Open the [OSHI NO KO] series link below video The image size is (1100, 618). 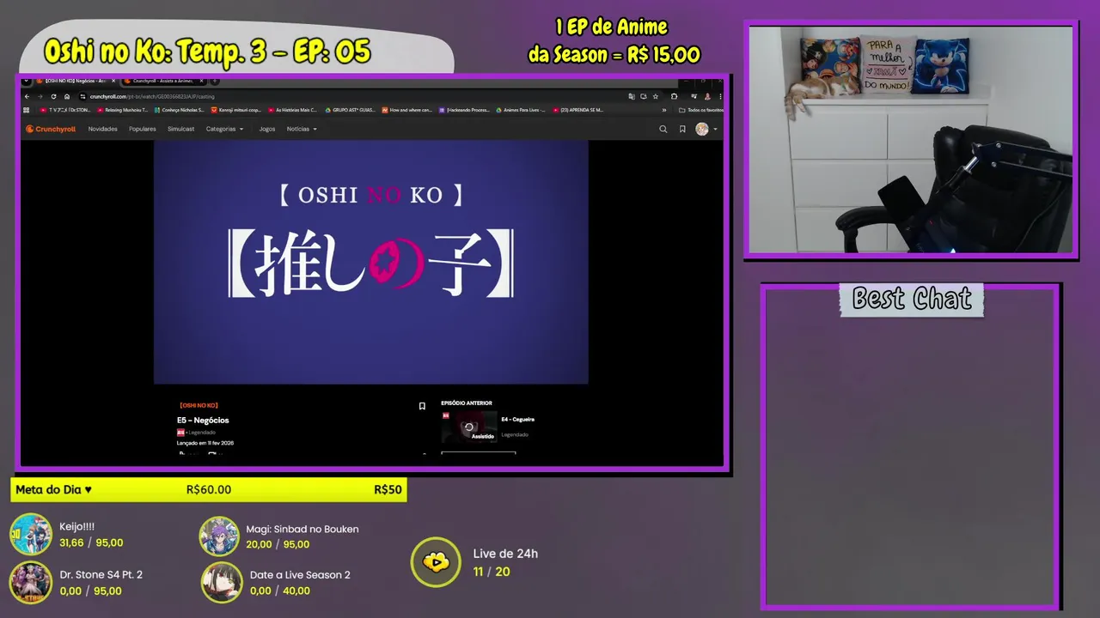(199, 405)
